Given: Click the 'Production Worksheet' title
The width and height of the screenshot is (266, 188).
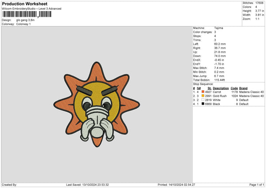Looking at the screenshot, I should tap(24, 4).
